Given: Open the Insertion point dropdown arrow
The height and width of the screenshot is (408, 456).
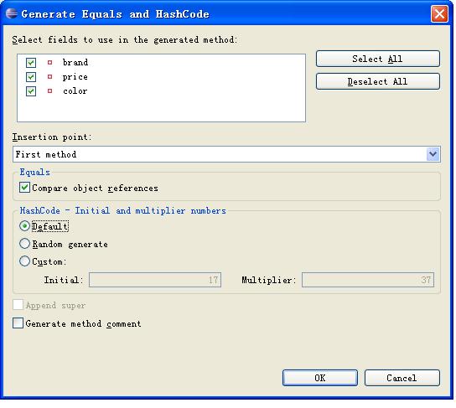Looking at the screenshot, I should coord(433,154).
